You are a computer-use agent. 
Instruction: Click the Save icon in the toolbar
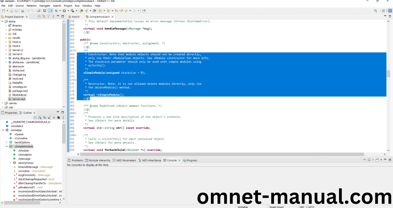click(x=11, y=11)
